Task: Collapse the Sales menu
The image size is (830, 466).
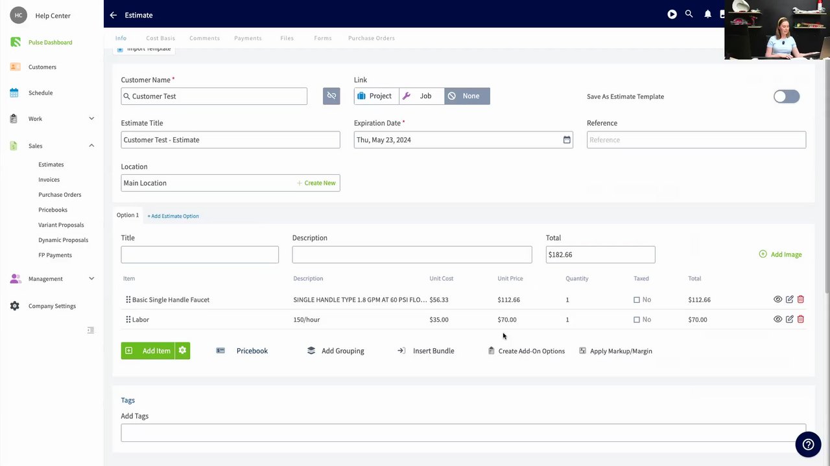Action: coord(52,146)
